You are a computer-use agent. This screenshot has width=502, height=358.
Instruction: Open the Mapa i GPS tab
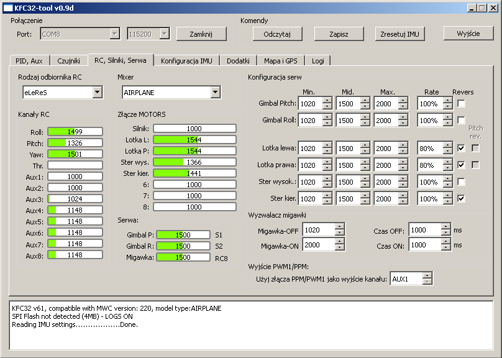click(281, 61)
